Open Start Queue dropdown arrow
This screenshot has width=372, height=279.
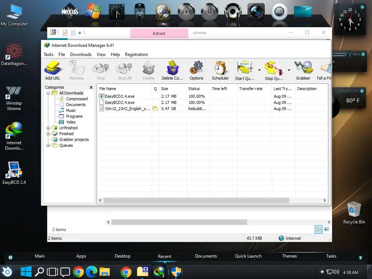[x=259, y=70]
